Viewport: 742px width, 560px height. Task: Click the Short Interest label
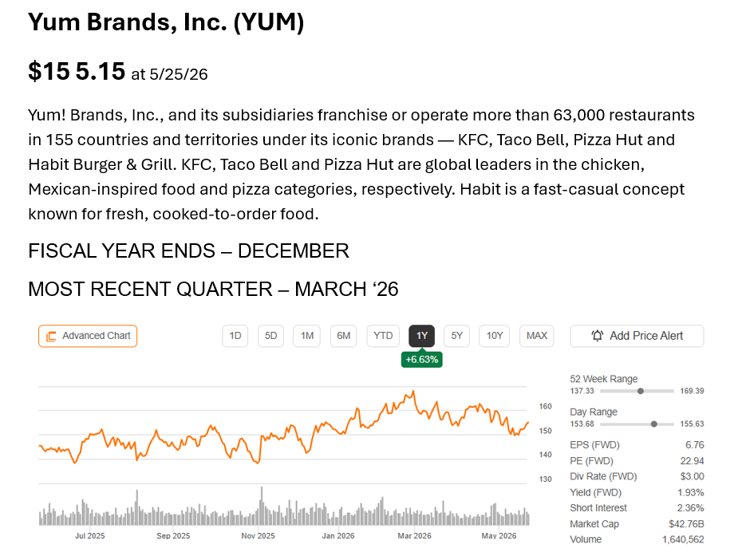point(598,508)
